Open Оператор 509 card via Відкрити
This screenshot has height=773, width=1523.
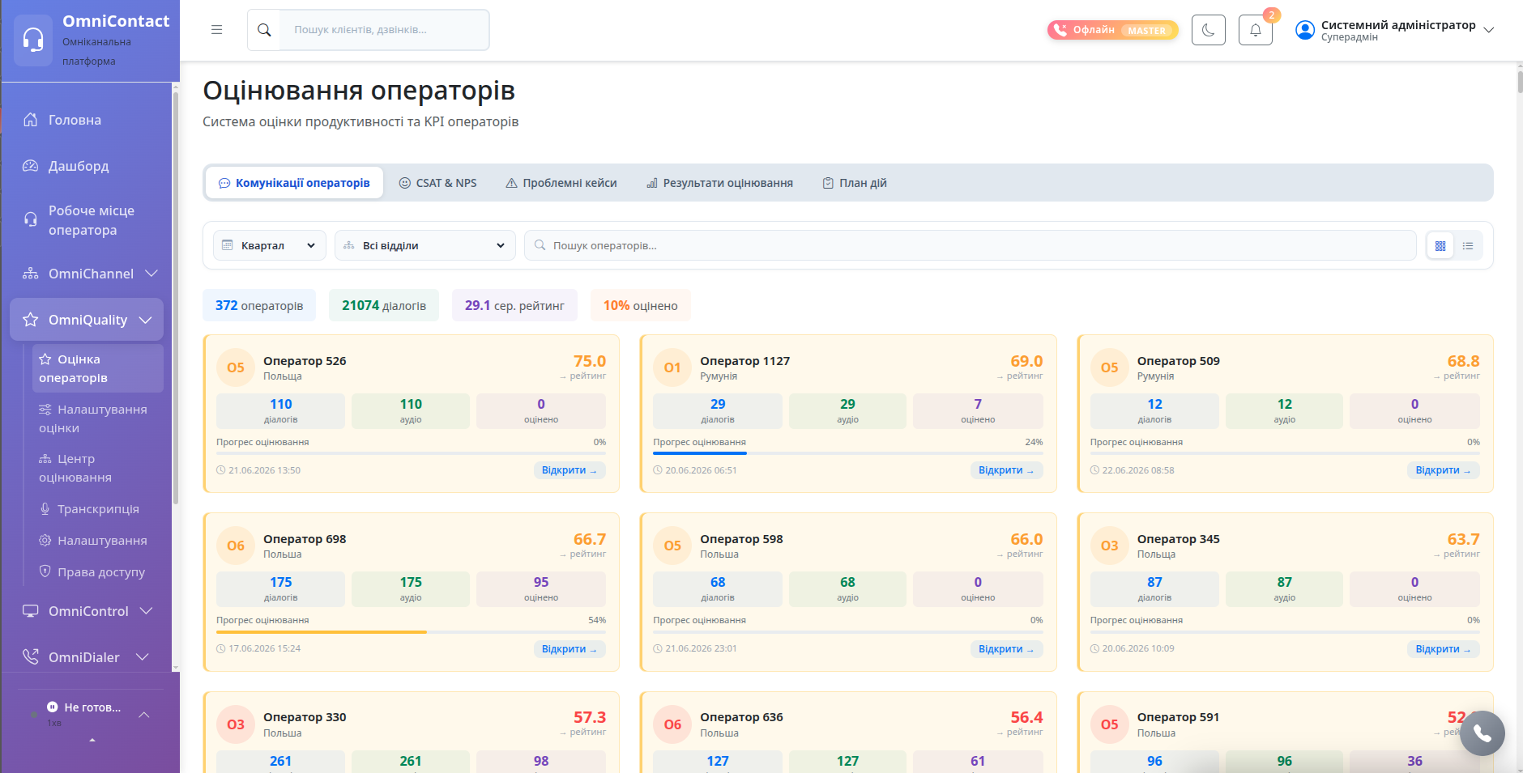coord(1443,470)
